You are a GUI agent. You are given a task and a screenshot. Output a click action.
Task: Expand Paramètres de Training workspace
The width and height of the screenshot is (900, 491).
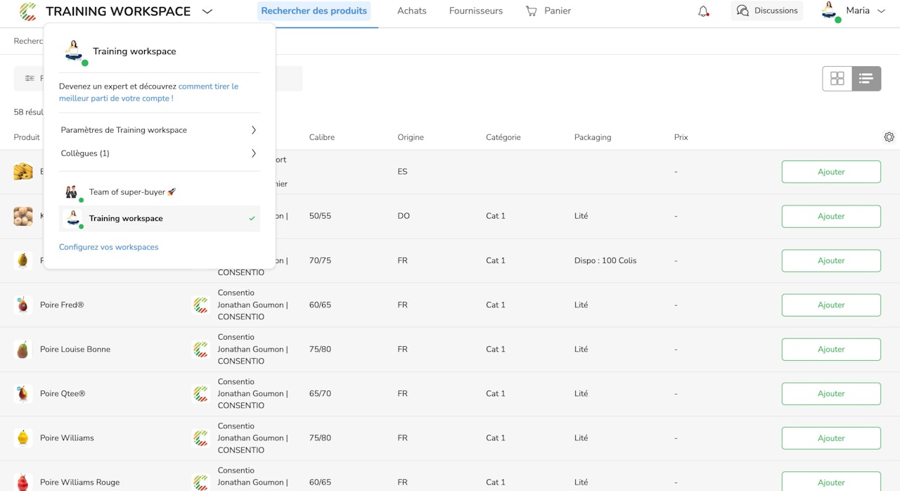(159, 130)
